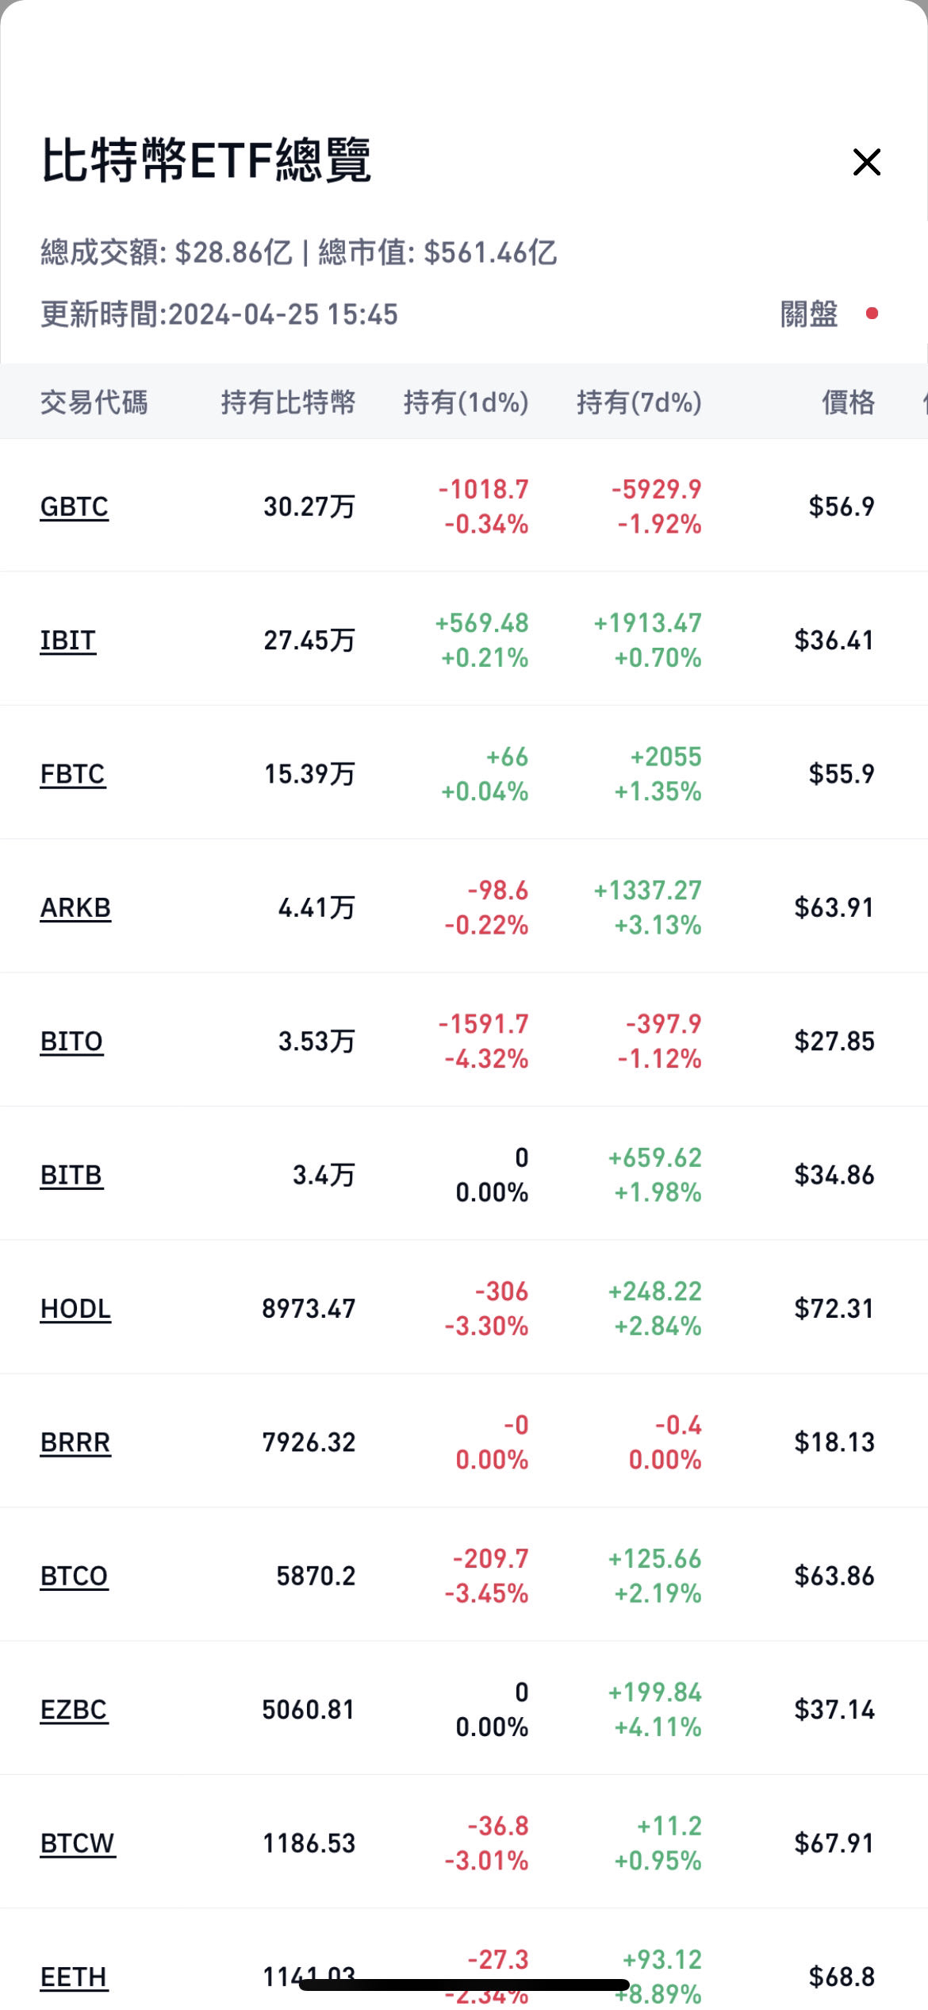Sort by 持有比特幣 column header
The height and width of the screenshot is (2010, 928).
click(288, 402)
